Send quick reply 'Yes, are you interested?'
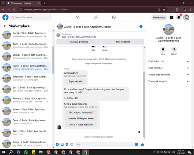This screenshot has width=194, height=155. click(x=81, y=112)
